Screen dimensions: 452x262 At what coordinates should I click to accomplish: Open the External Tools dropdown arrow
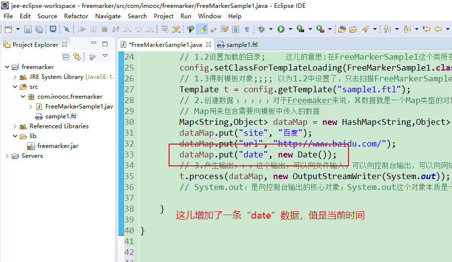click(330, 29)
